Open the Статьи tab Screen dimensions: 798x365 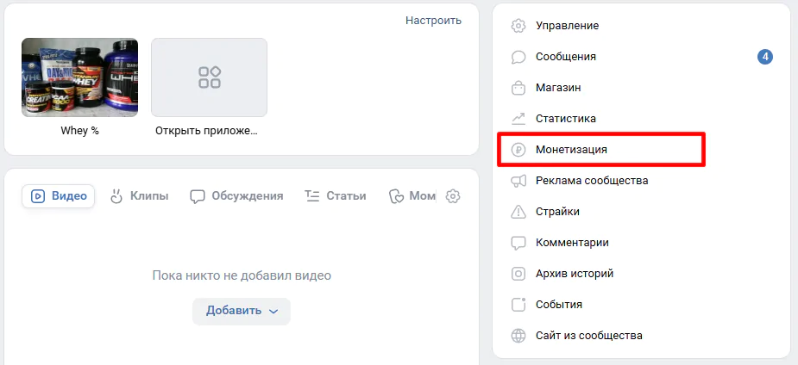pyautogui.click(x=336, y=196)
